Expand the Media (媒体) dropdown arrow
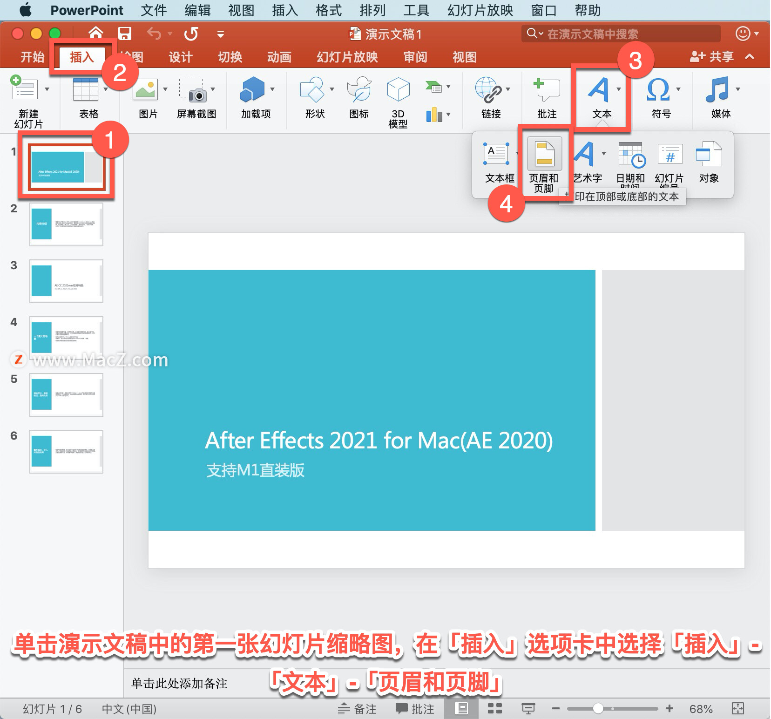 738,89
